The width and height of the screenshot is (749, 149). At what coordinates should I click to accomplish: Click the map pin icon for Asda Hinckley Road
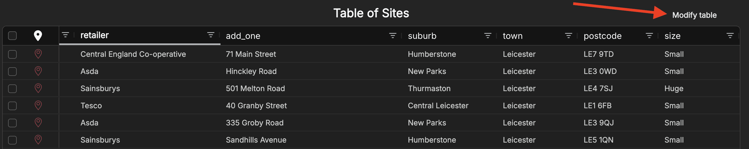pos(38,71)
